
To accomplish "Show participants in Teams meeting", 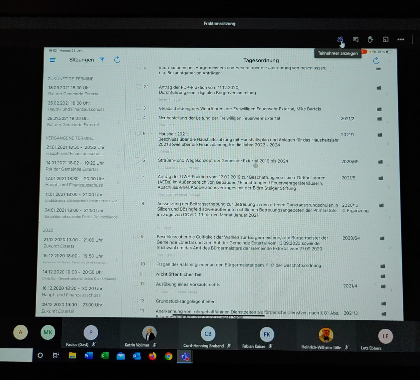I will tap(340, 39).
